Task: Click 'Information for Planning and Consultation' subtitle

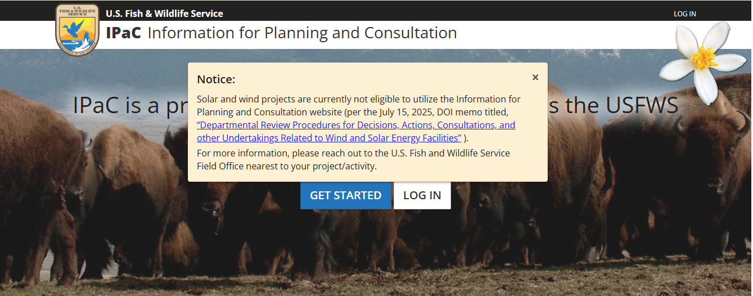Action: click(303, 33)
